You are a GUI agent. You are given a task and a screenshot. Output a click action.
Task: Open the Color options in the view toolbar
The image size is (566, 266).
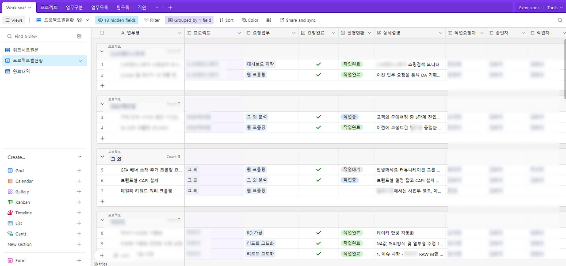point(249,20)
